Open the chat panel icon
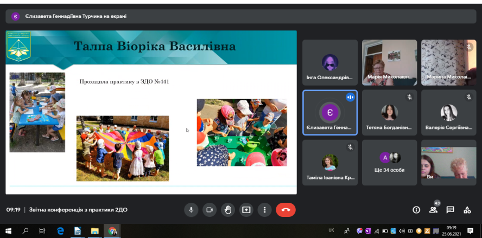The width and height of the screenshot is (482, 238). 450,210
